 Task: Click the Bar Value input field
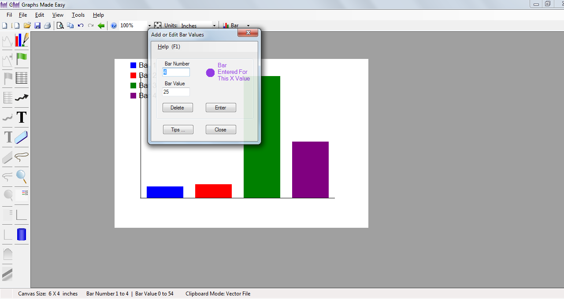click(x=176, y=92)
